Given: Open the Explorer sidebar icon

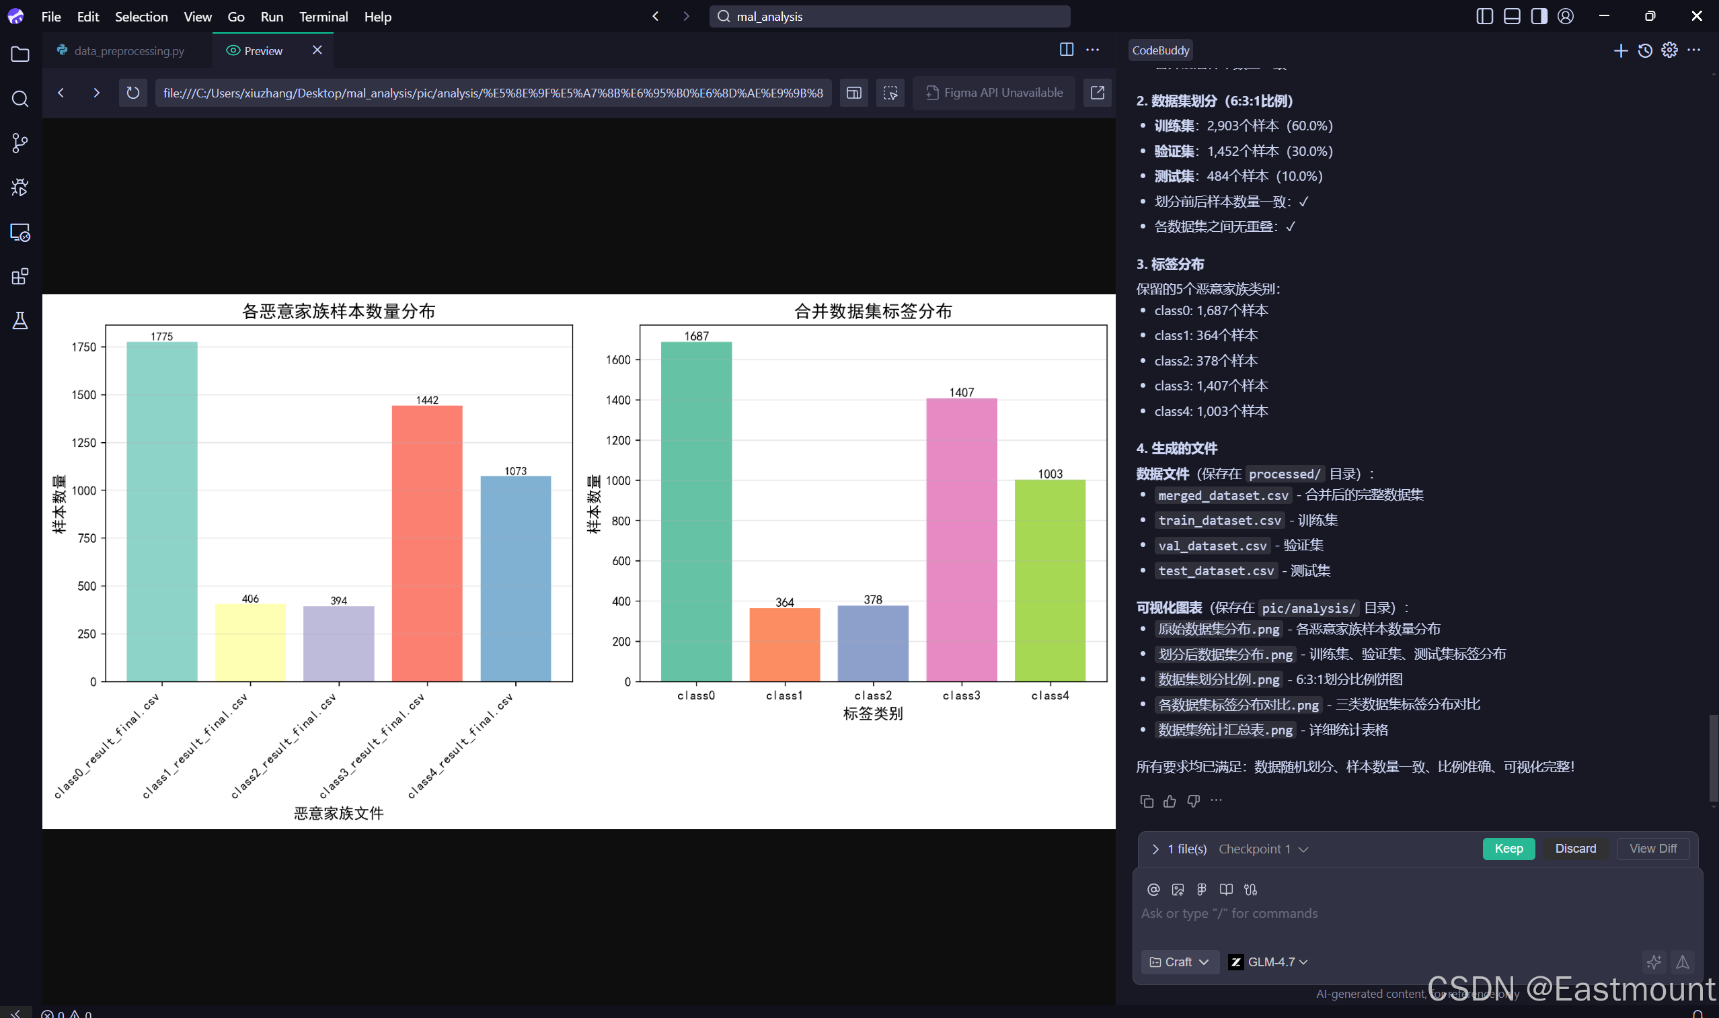Looking at the screenshot, I should [x=20, y=54].
